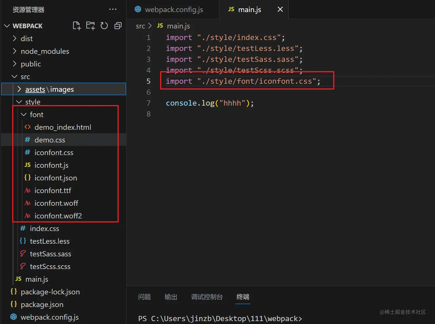Screen dimensions: 435x324
Task: Focus the terminal prompt line
Action: click(x=220, y=319)
